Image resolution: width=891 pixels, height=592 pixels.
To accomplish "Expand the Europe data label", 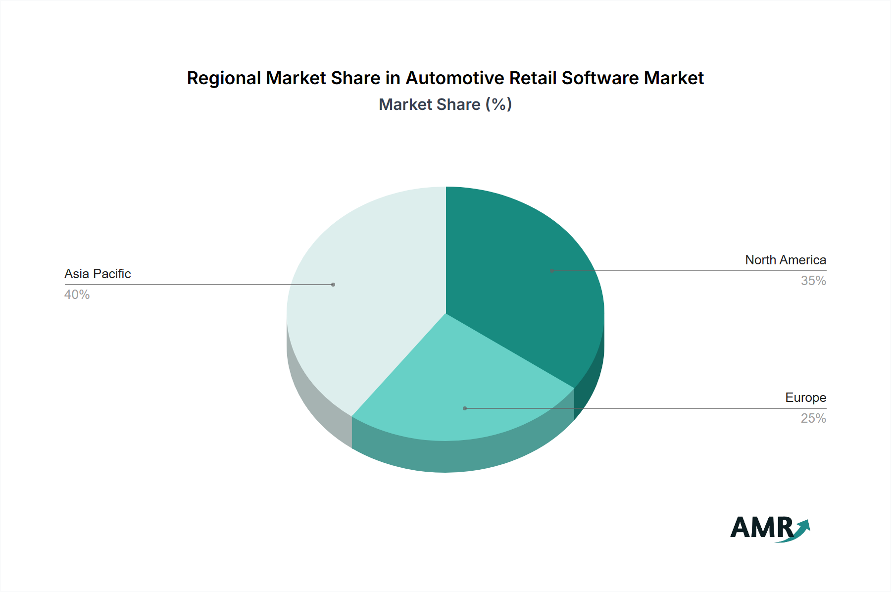I will (x=805, y=397).
